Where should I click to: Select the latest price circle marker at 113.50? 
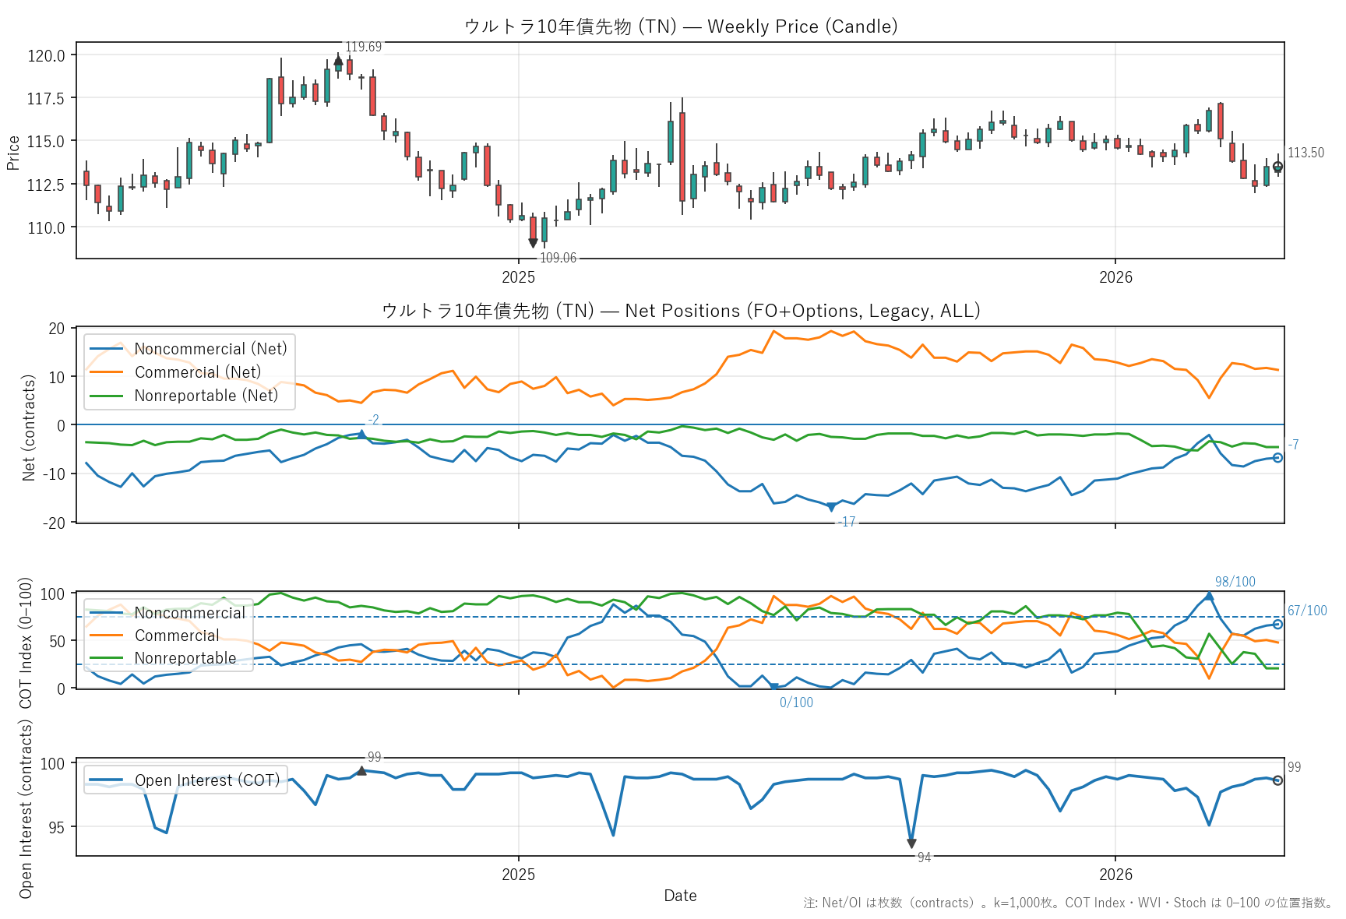pos(1277,167)
